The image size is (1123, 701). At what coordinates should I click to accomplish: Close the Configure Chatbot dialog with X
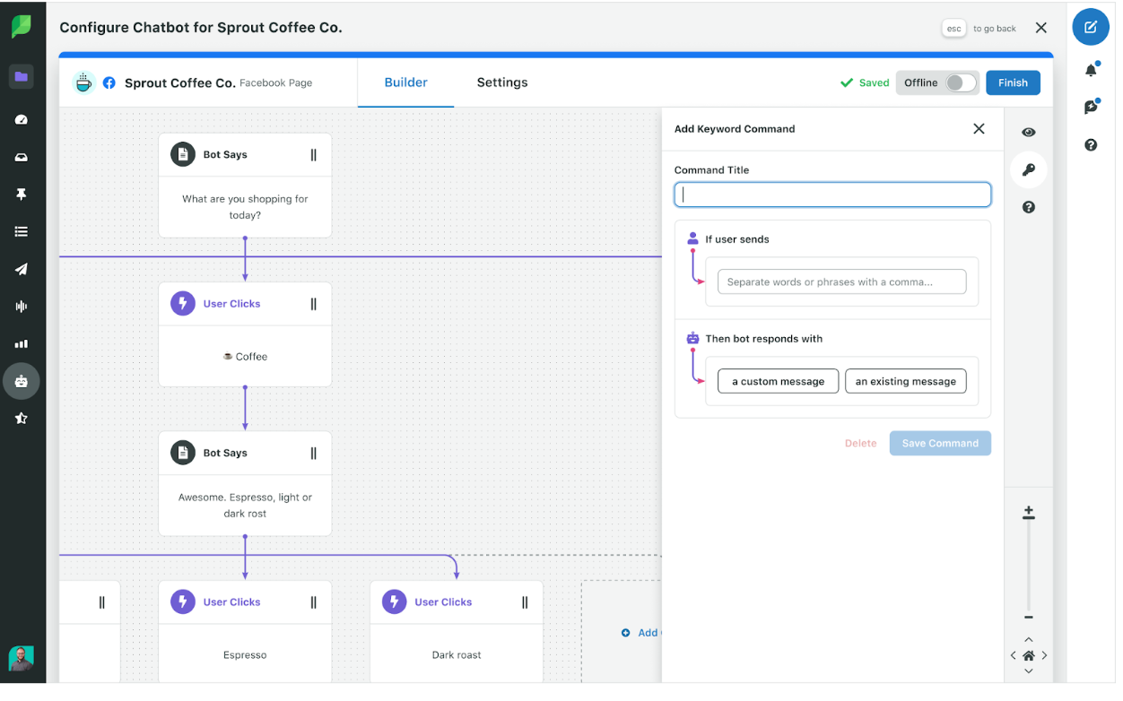tap(1041, 28)
